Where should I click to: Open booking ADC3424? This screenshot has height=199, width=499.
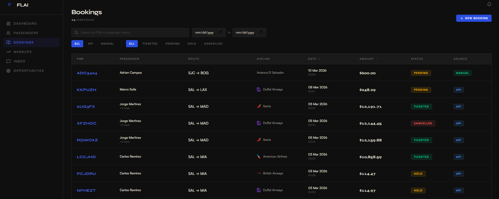(87, 73)
